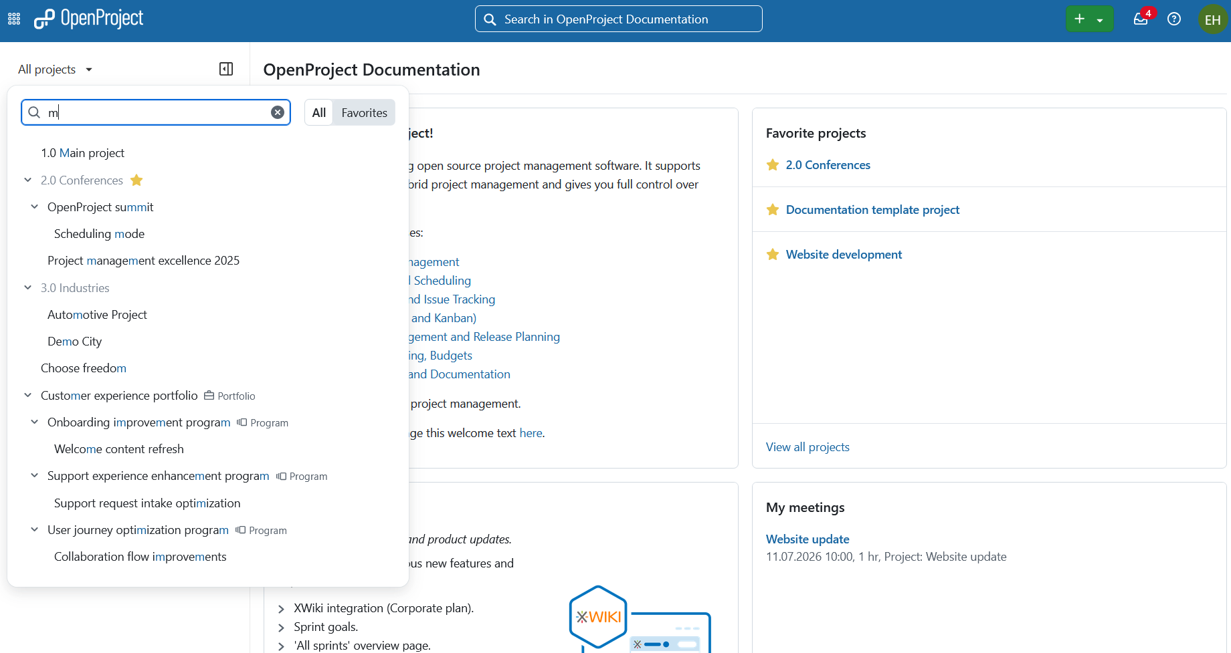
Task: Collapse the sidebar using the panel icon
Action: click(x=226, y=69)
